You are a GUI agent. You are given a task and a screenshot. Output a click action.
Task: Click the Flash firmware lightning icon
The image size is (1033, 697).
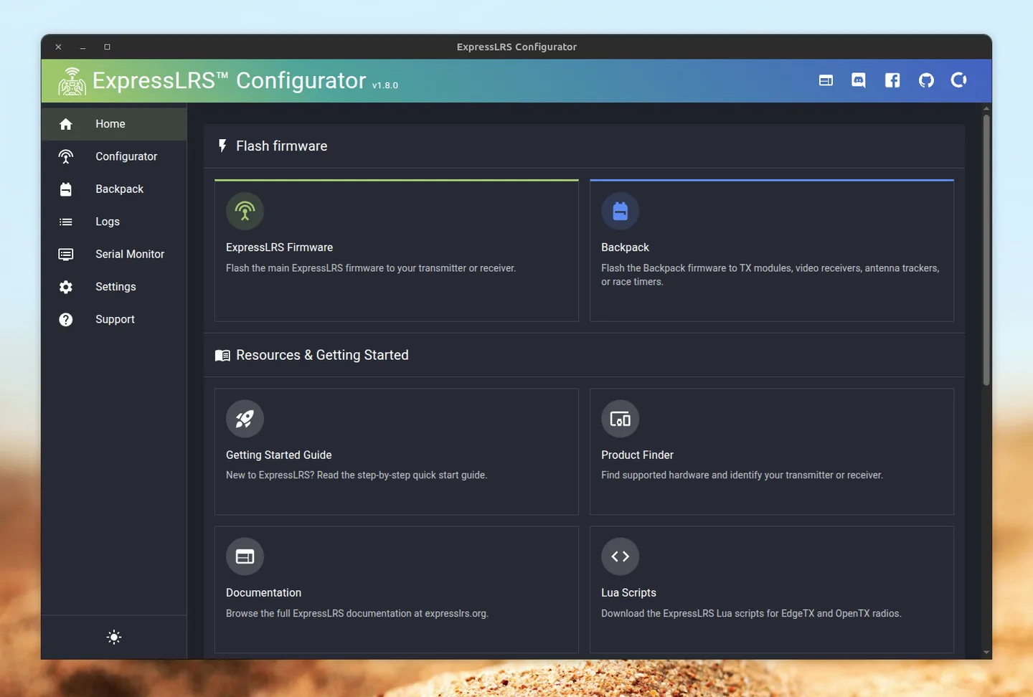[x=222, y=146]
